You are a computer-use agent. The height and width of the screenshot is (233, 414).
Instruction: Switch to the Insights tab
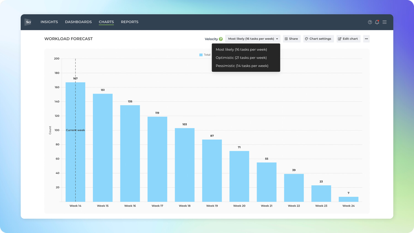(49, 22)
